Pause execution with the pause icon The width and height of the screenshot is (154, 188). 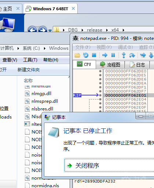(113, 55)
